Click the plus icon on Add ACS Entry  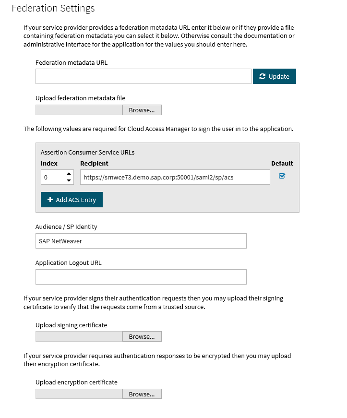[x=50, y=200]
